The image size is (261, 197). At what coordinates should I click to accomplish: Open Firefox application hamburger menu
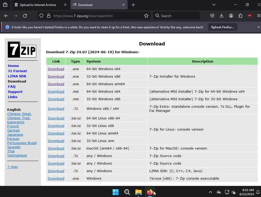tap(259, 16)
